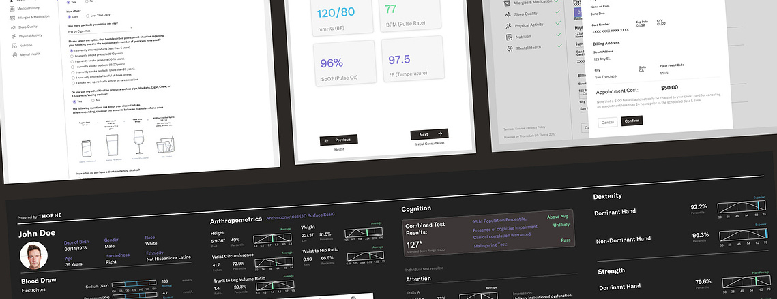777x299 pixels.
Task: Click the Trunk to Leg Volume Ratio gauge
Action: tap(275, 285)
